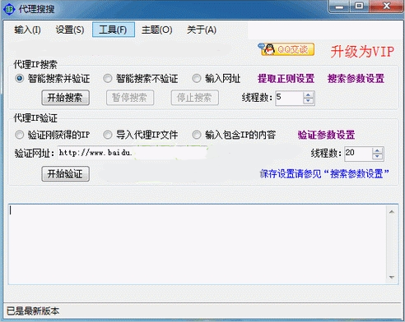Click the QQ交谈 chat icon button
The height and width of the screenshot is (322, 405).
(286, 49)
